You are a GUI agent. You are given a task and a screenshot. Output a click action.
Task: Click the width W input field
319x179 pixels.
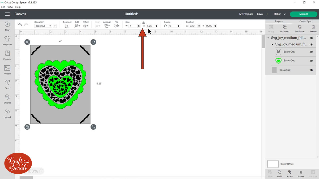coord(133,26)
